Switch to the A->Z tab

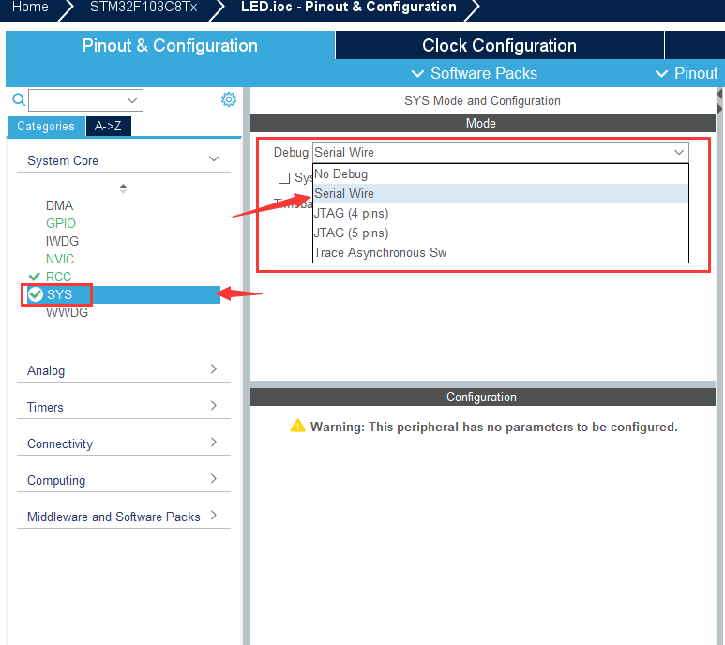[108, 126]
